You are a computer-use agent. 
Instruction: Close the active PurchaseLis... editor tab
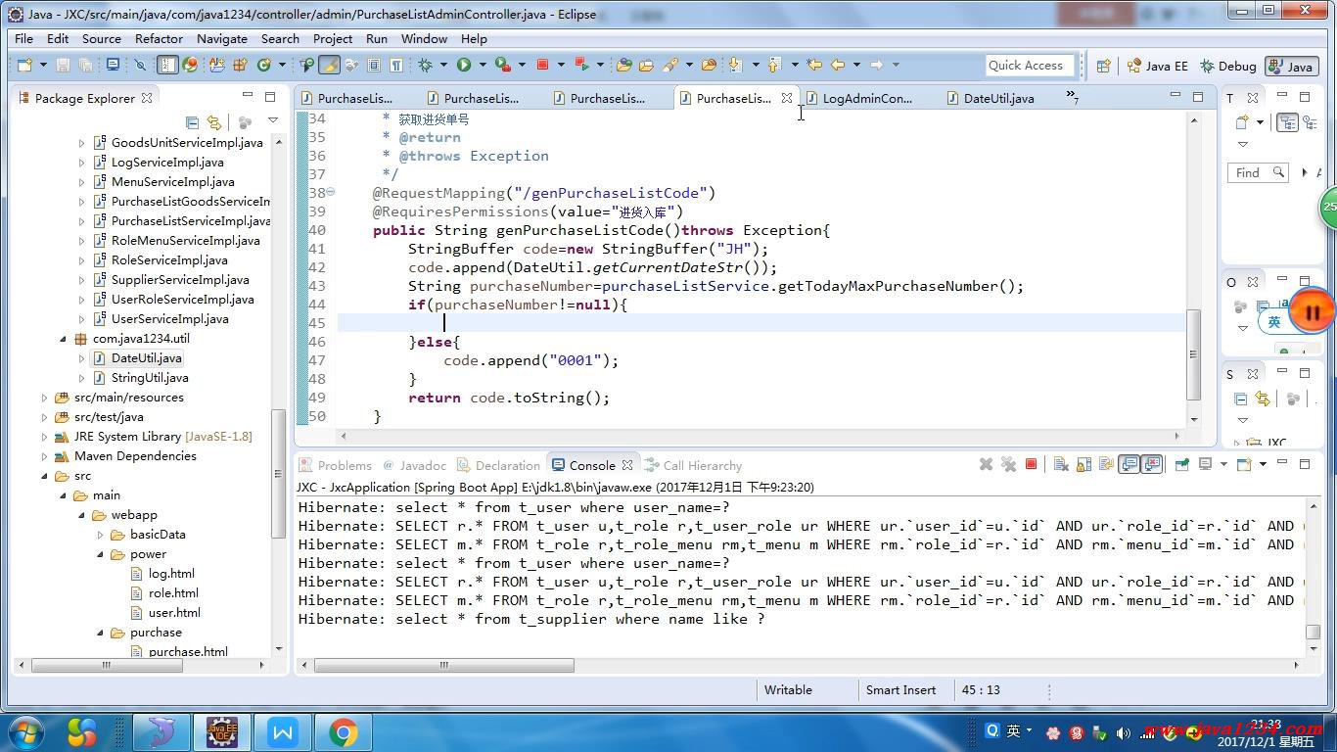(x=787, y=98)
